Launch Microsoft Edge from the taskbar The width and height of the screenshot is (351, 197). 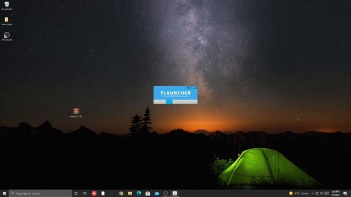(x=139, y=193)
